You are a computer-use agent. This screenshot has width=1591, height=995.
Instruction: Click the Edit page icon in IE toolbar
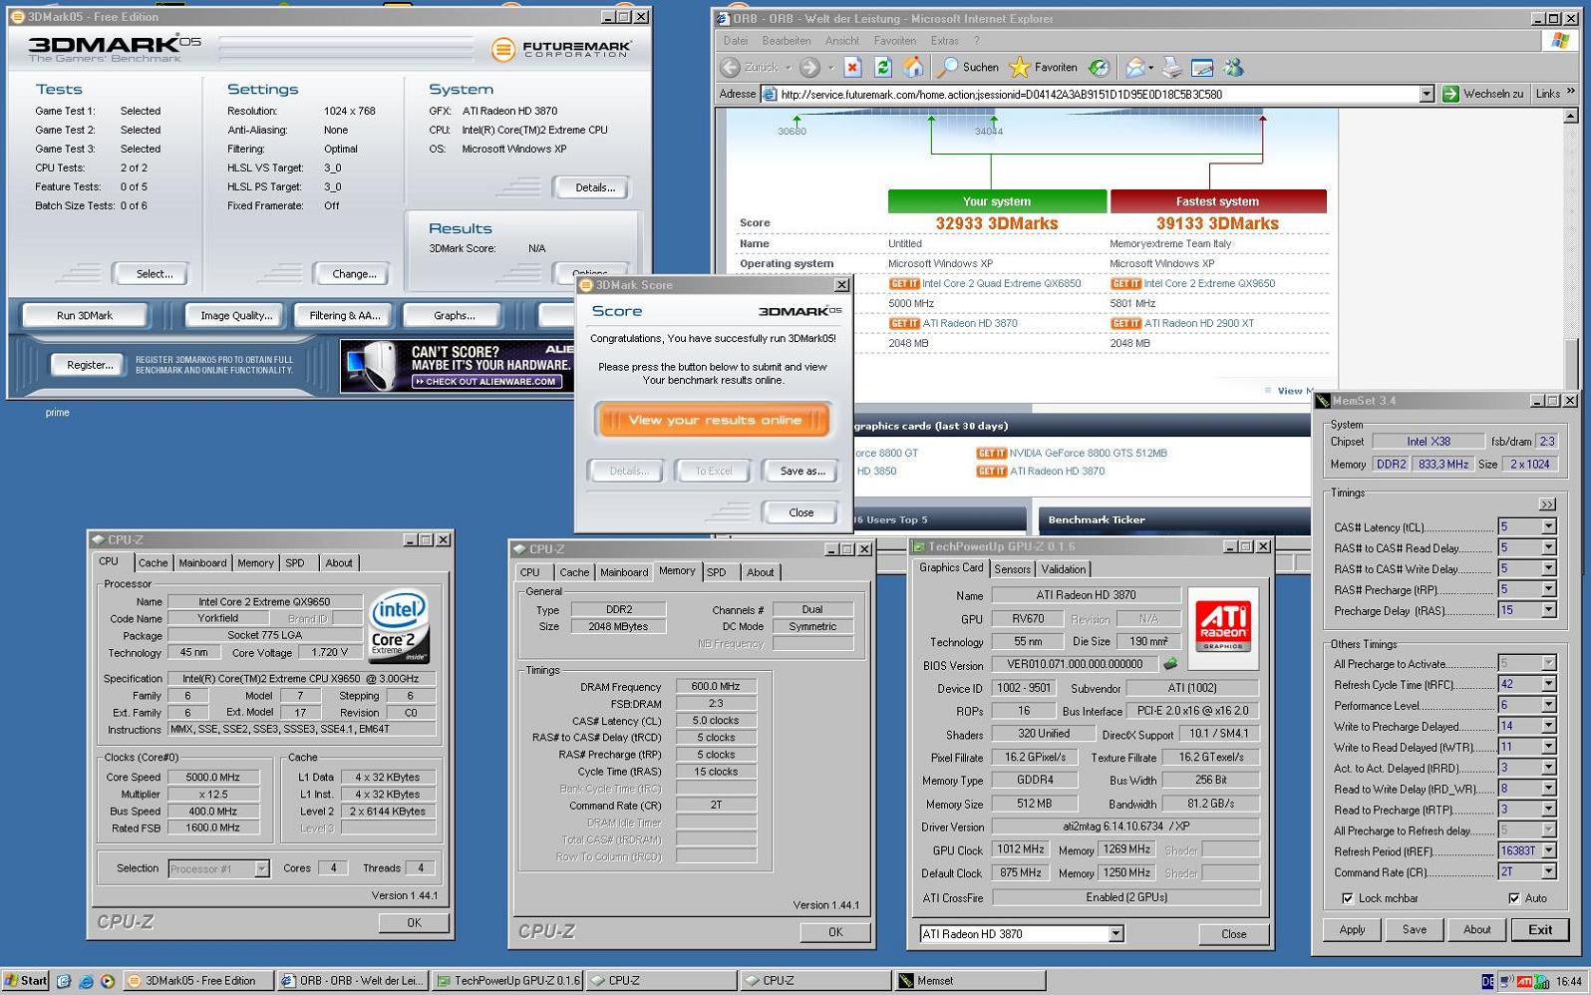coord(1202,67)
